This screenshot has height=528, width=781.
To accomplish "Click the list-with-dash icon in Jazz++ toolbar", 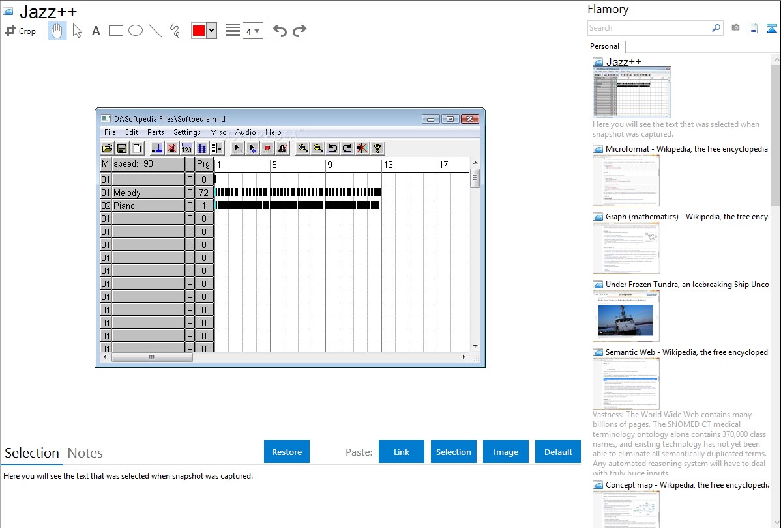I will 216,148.
